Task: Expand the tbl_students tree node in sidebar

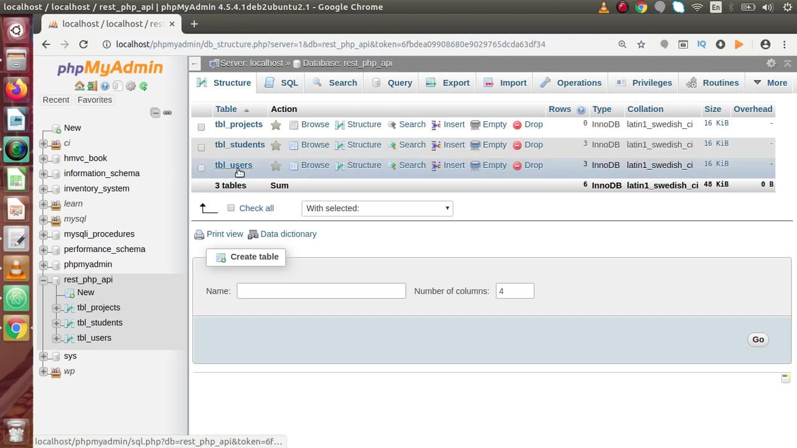Action: 56,323
